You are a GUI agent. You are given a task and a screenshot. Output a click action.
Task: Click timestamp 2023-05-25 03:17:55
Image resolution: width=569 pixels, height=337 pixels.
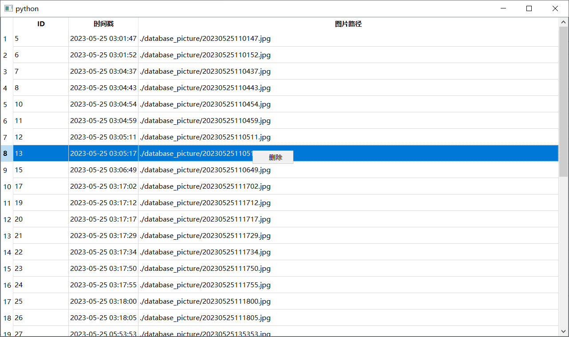click(103, 285)
